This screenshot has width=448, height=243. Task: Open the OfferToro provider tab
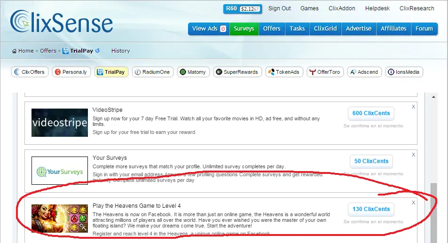[325, 72]
